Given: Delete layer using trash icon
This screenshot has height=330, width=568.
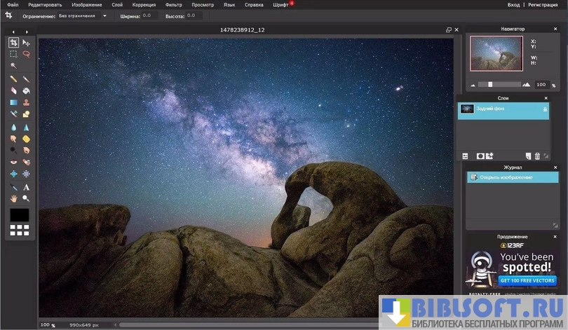Looking at the screenshot, I should pyautogui.click(x=538, y=156).
